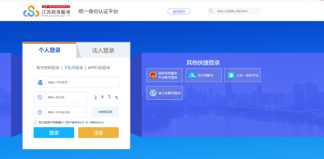The height and width of the screenshot is (159, 324).
Task: Switch to the 法人登录 tab
Action: (x=103, y=50)
